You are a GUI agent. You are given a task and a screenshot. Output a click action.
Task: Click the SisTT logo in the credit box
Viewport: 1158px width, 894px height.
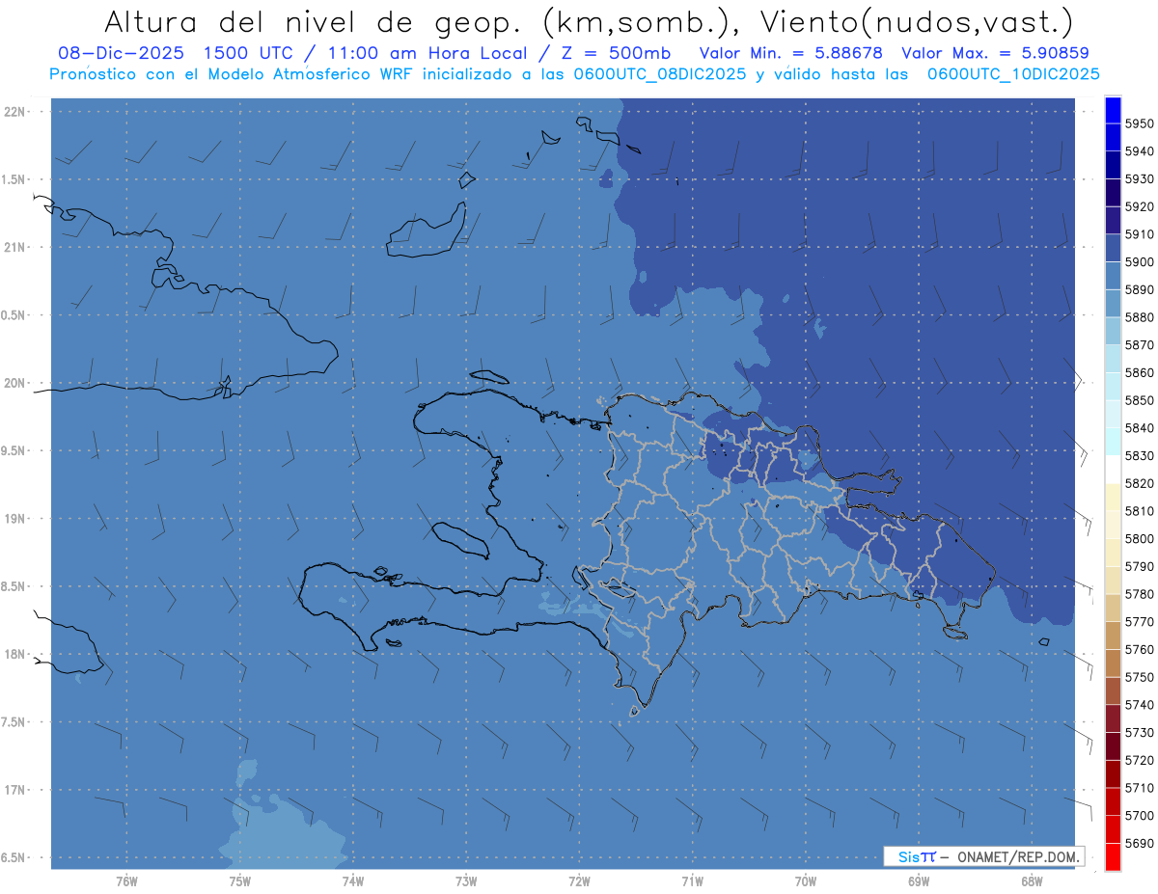pyautogui.click(x=917, y=856)
